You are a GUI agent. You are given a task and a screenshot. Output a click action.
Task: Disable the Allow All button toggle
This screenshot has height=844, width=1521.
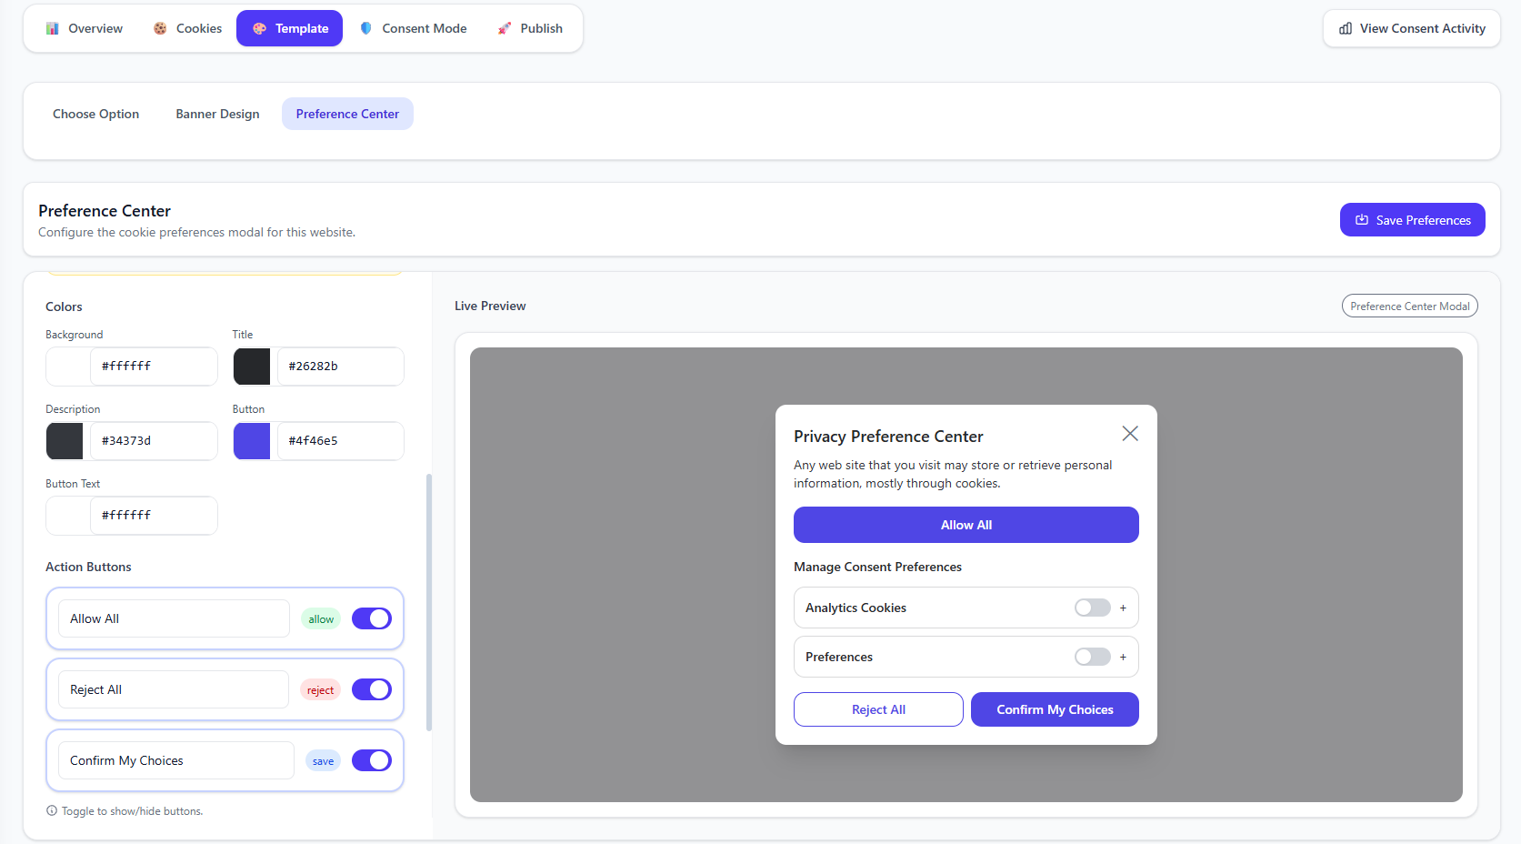[x=371, y=618]
